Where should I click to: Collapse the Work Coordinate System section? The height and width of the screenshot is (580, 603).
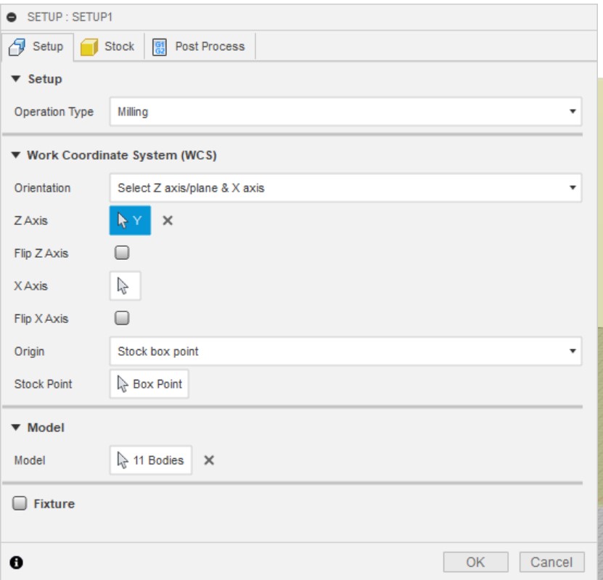coord(17,155)
